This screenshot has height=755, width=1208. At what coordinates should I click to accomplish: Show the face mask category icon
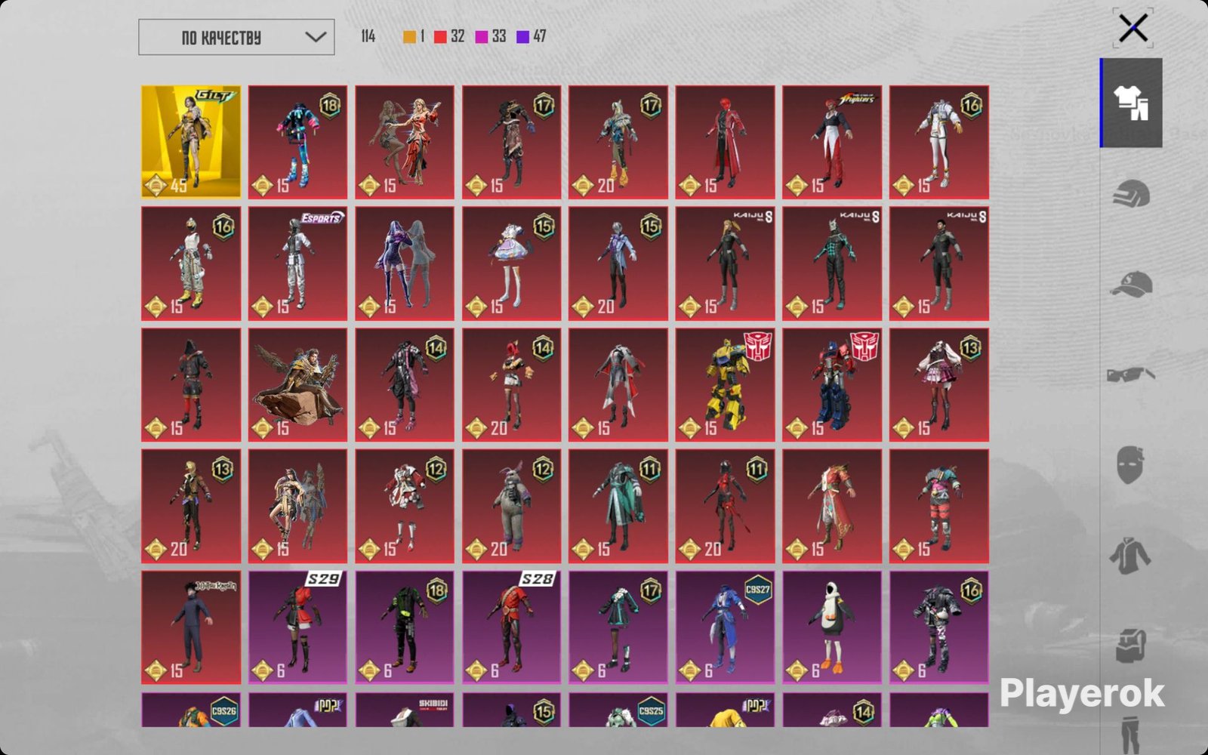(1130, 464)
